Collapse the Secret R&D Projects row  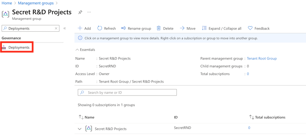pyautogui.click(x=80, y=129)
